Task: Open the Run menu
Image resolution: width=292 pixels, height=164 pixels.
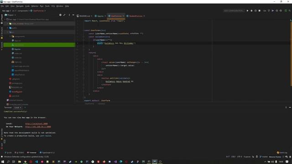Action: [42, 6]
